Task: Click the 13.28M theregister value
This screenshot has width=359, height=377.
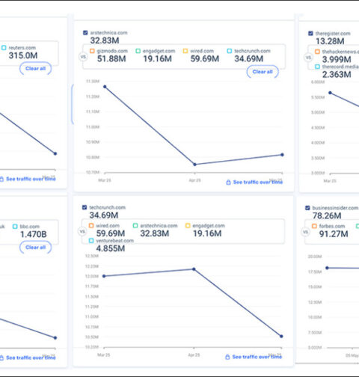Action: (330, 41)
